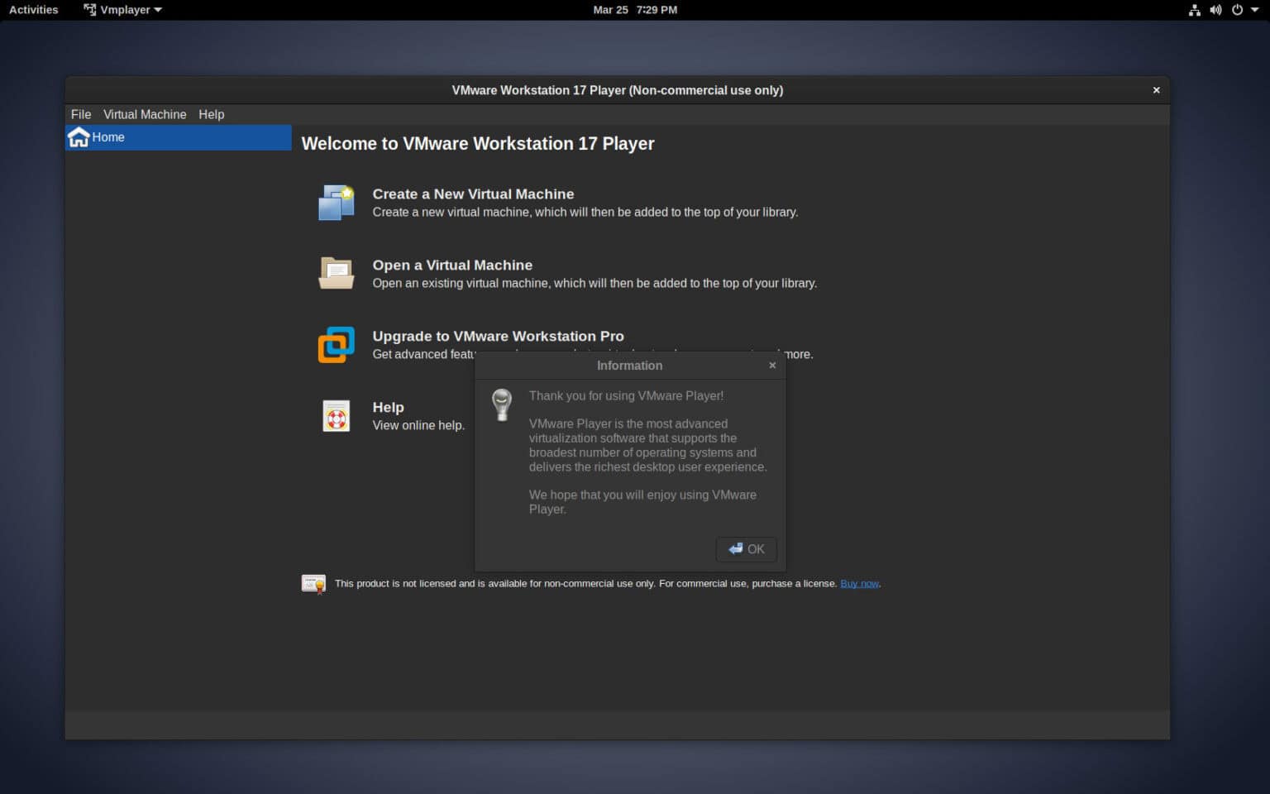Click the Open a Virtual Machine folder icon
Viewport: 1270px width, 794px height.
336,273
